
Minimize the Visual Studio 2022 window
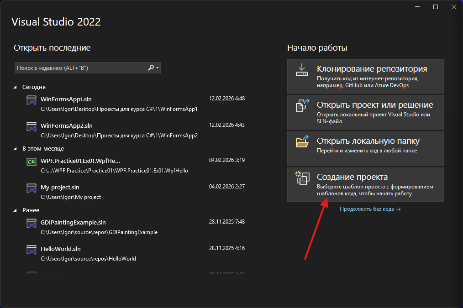click(417, 7)
